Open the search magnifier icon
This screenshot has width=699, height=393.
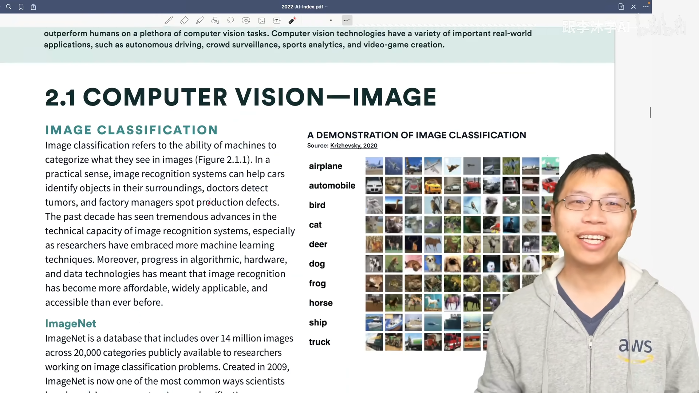9,7
